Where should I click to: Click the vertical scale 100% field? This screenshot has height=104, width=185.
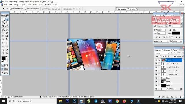[161, 30]
